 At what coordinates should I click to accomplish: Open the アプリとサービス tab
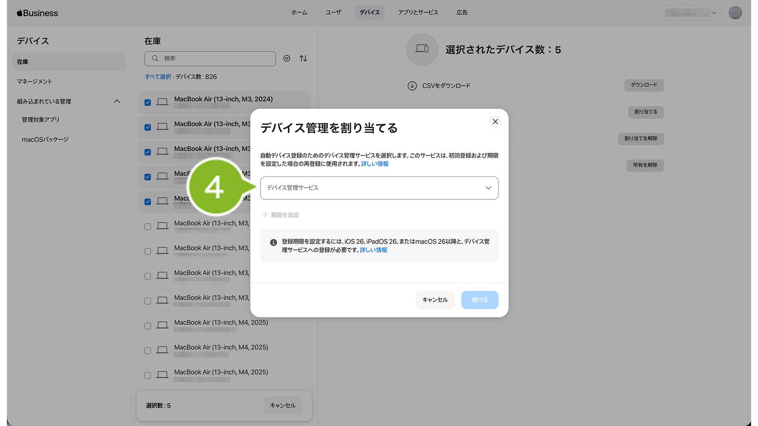[x=418, y=13]
